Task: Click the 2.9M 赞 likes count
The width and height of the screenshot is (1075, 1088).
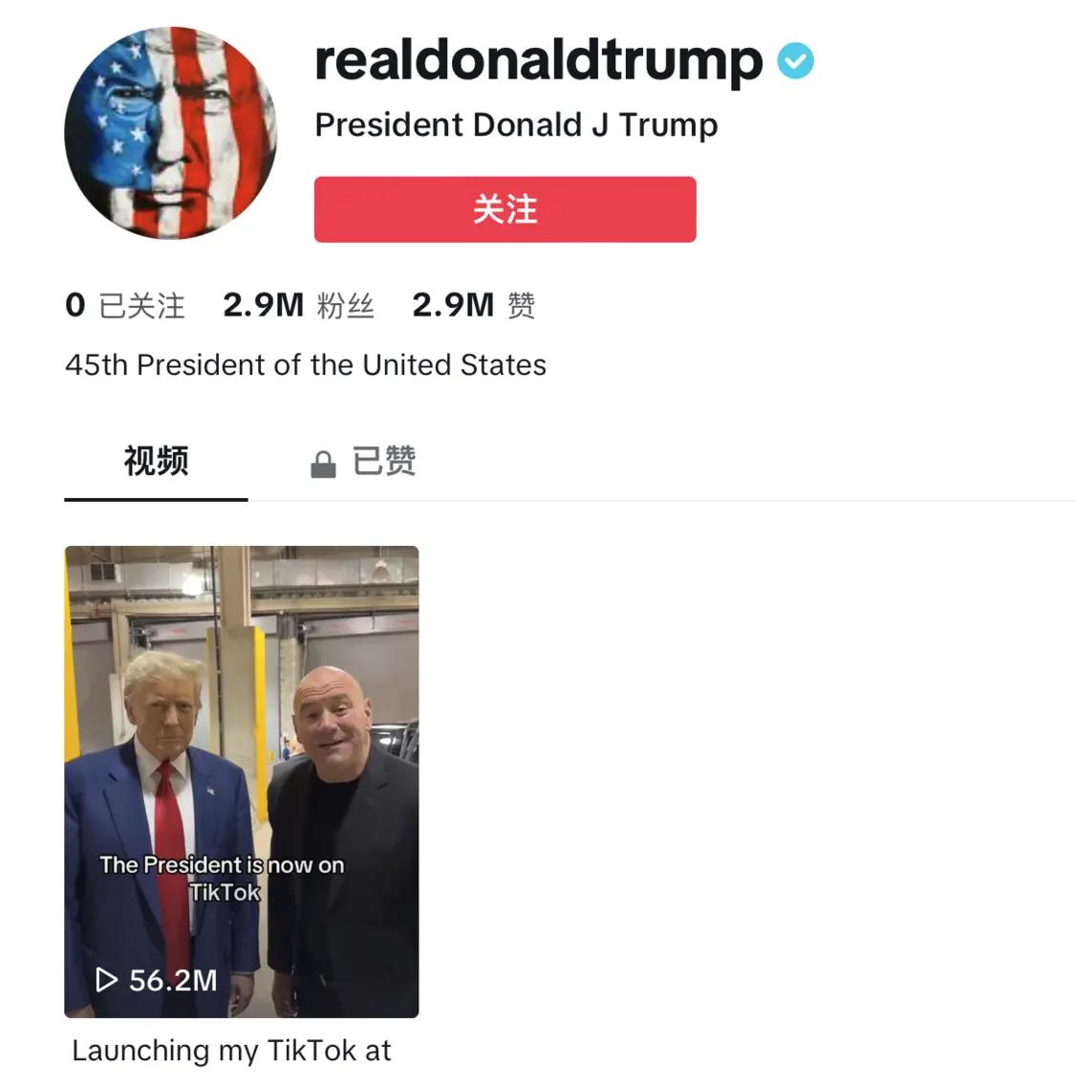Action: pos(474,305)
